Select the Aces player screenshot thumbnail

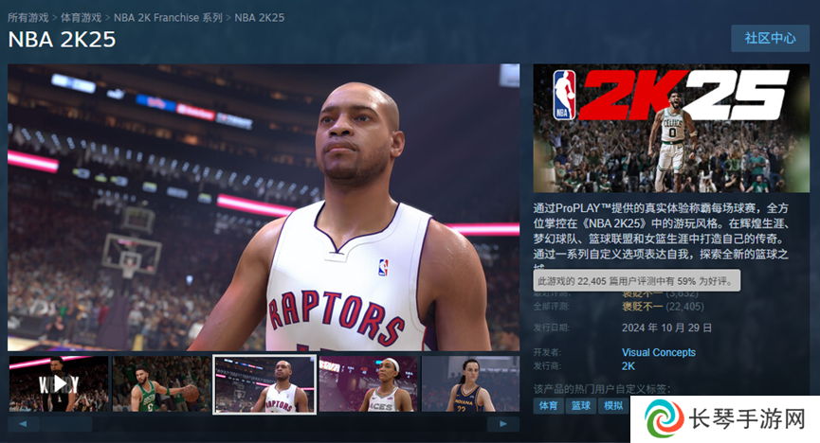[368, 384]
